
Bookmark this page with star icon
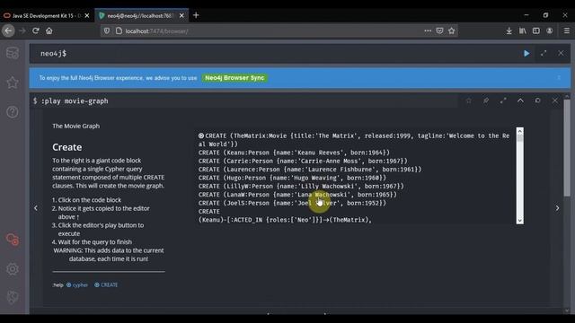(451, 31)
